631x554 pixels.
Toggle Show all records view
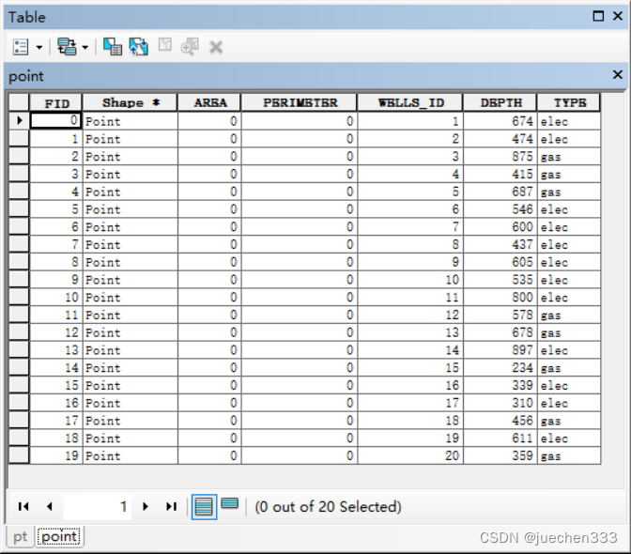pyautogui.click(x=204, y=507)
